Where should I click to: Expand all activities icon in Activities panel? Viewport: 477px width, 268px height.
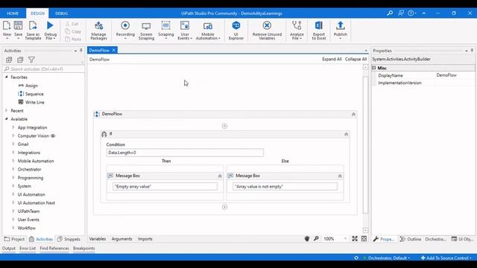click(x=9, y=60)
